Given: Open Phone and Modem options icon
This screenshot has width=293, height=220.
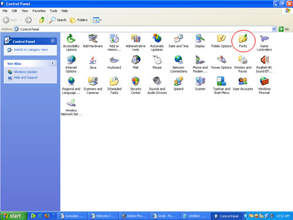Looking at the screenshot, I should click(x=200, y=64).
